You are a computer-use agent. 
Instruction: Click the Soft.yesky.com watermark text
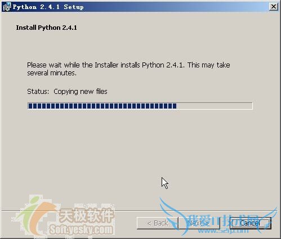(81, 229)
